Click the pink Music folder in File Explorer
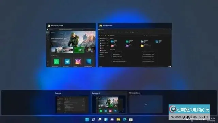218x123 pixels. [x=112, y=45]
